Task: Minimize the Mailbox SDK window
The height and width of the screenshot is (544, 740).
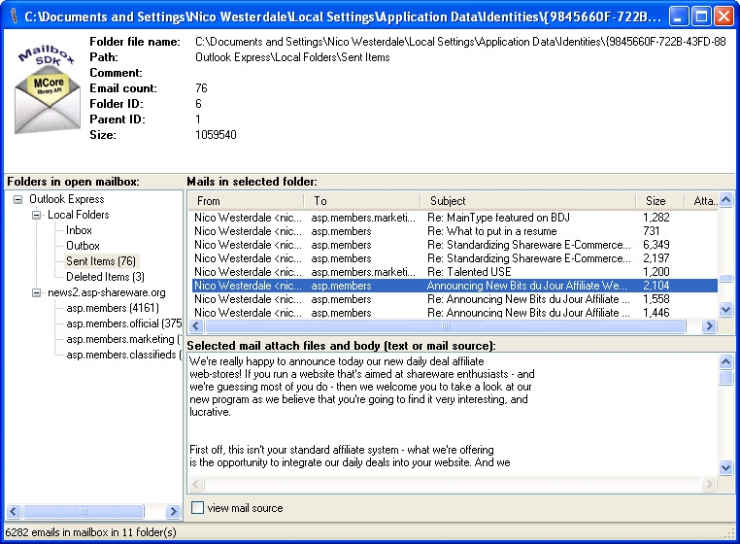Action: (x=679, y=17)
